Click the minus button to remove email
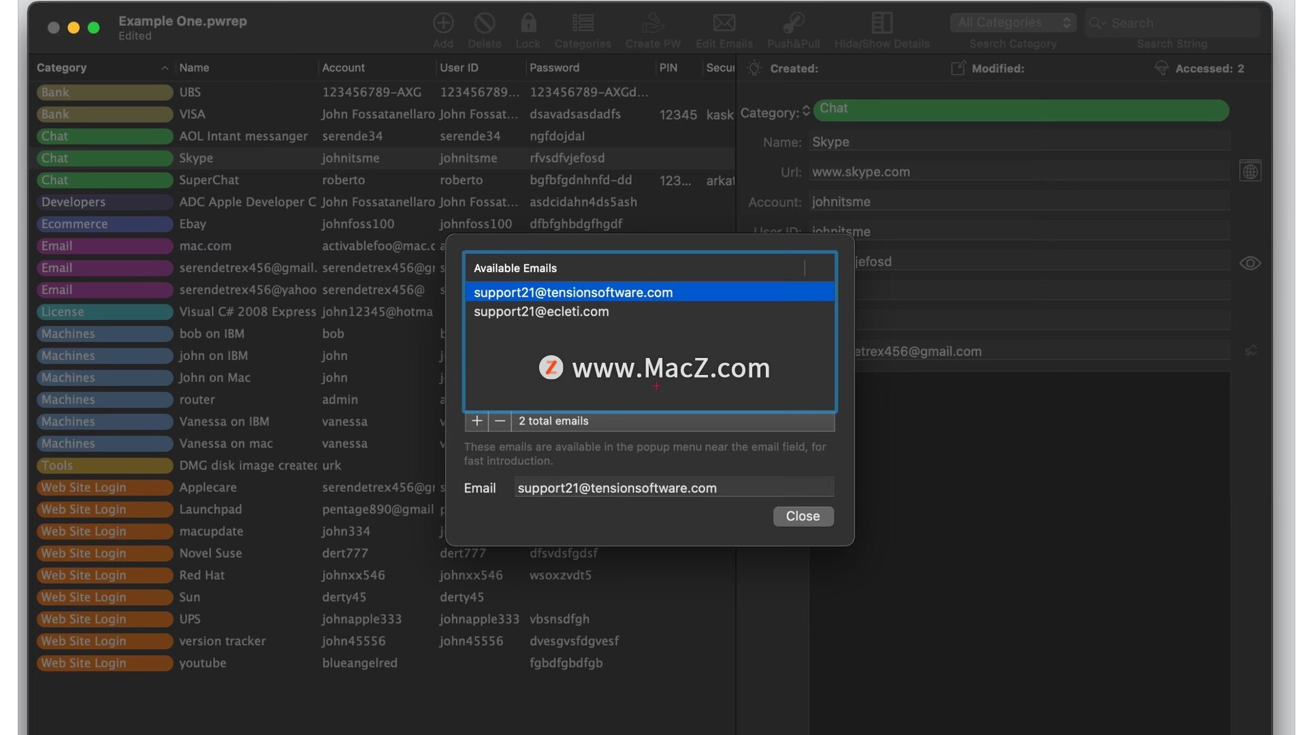Screen dimensions: 1307x735 (x=500, y=421)
